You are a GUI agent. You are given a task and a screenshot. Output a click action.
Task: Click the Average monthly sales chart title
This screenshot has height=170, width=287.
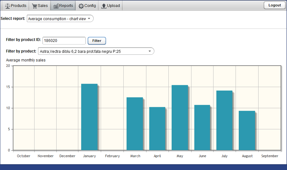26,60
